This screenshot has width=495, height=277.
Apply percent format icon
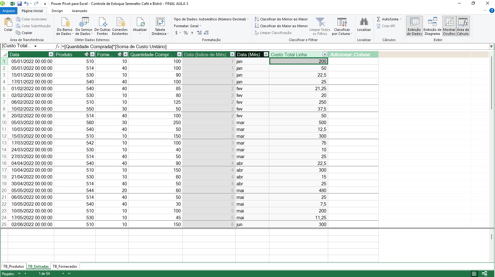pos(185,33)
